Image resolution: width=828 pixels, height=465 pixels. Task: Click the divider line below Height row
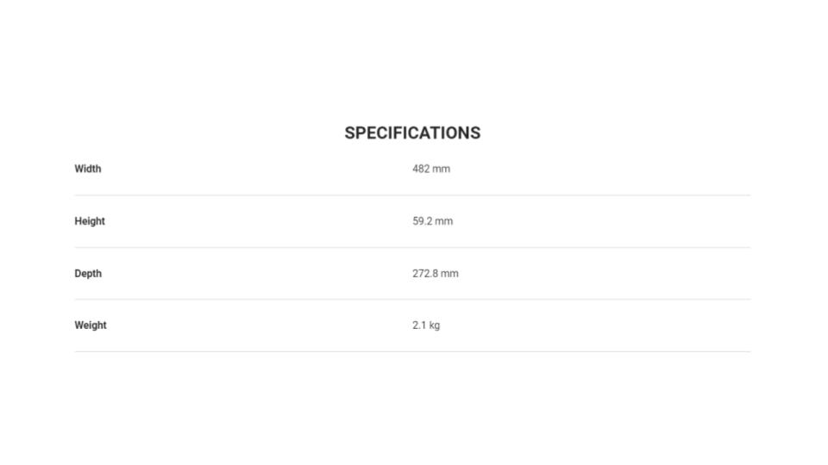coord(412,247)
